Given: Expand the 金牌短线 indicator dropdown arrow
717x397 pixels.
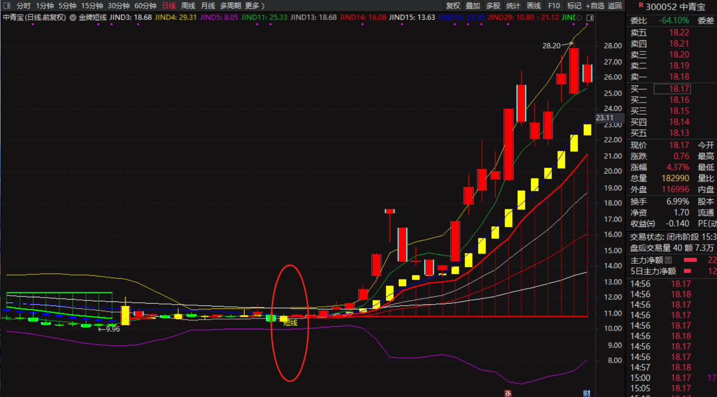Looking at the screenshot, I should pyautogui.click(x=73, y=18).
